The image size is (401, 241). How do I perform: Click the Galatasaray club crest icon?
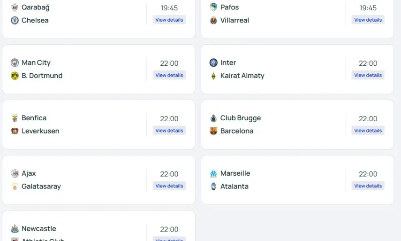coord(15,187)
